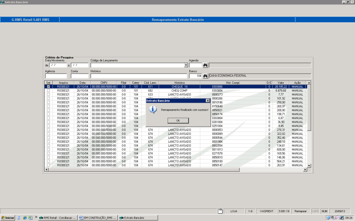Screen dimensions: 355x221
Task: Check the row with Hist. Compl. 0850147
Action: tap(48, 165)
